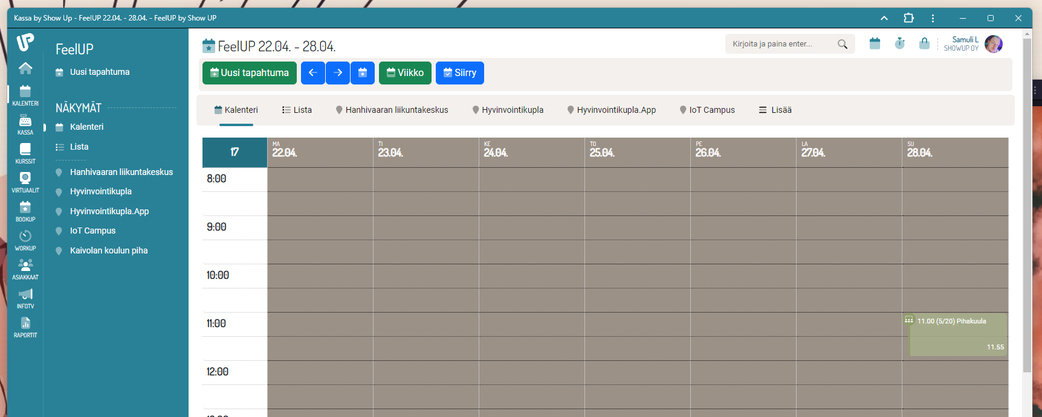Open the BookUp sidebar section
The height and width of the screenshot is (417, 1042).
(25, 211)
